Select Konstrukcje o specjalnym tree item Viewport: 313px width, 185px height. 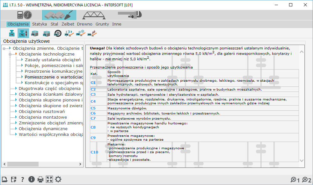pyautogui.click(x=54, y=83)
